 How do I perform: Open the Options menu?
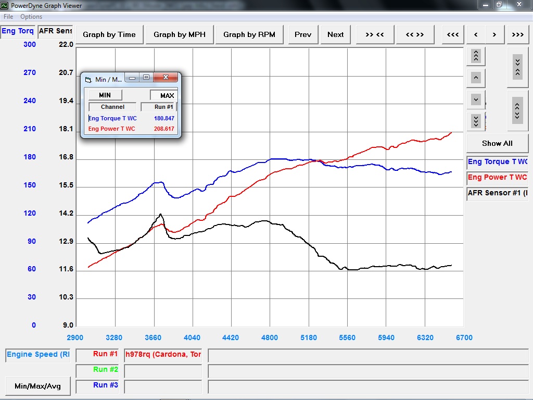click(x=31, y=17)
